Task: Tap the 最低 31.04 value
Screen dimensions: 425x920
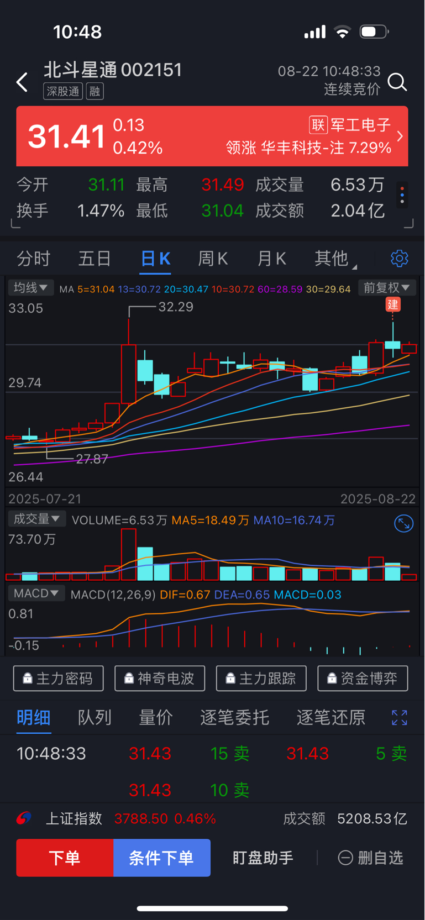Action: tap(222, 211)
